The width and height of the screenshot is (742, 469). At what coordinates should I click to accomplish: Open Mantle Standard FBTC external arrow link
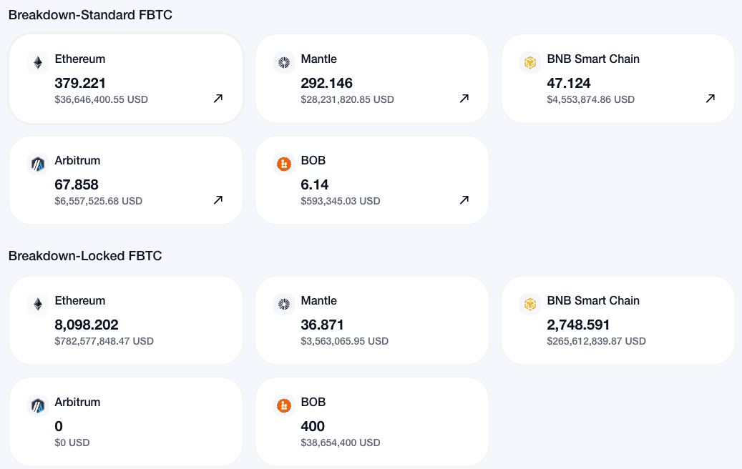click(464, 99)
